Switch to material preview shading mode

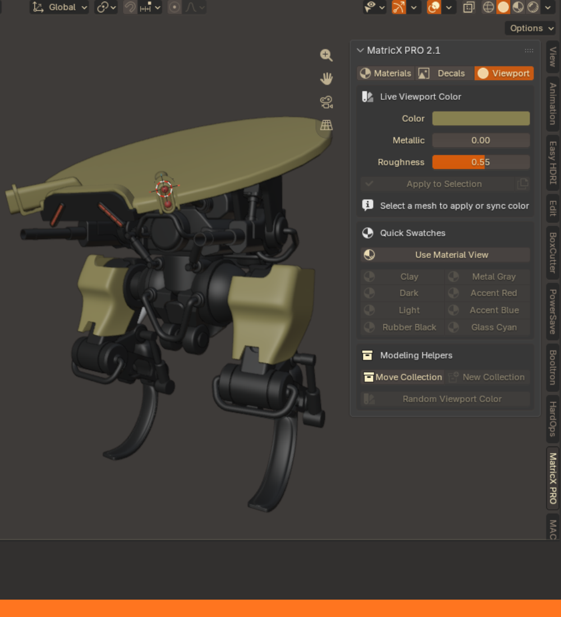pyautogui.click(x=518, y=7)
